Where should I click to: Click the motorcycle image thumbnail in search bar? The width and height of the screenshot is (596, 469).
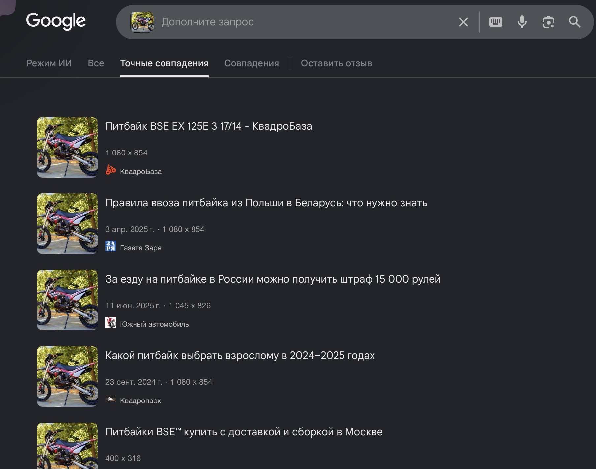click(x=142, y=22)
